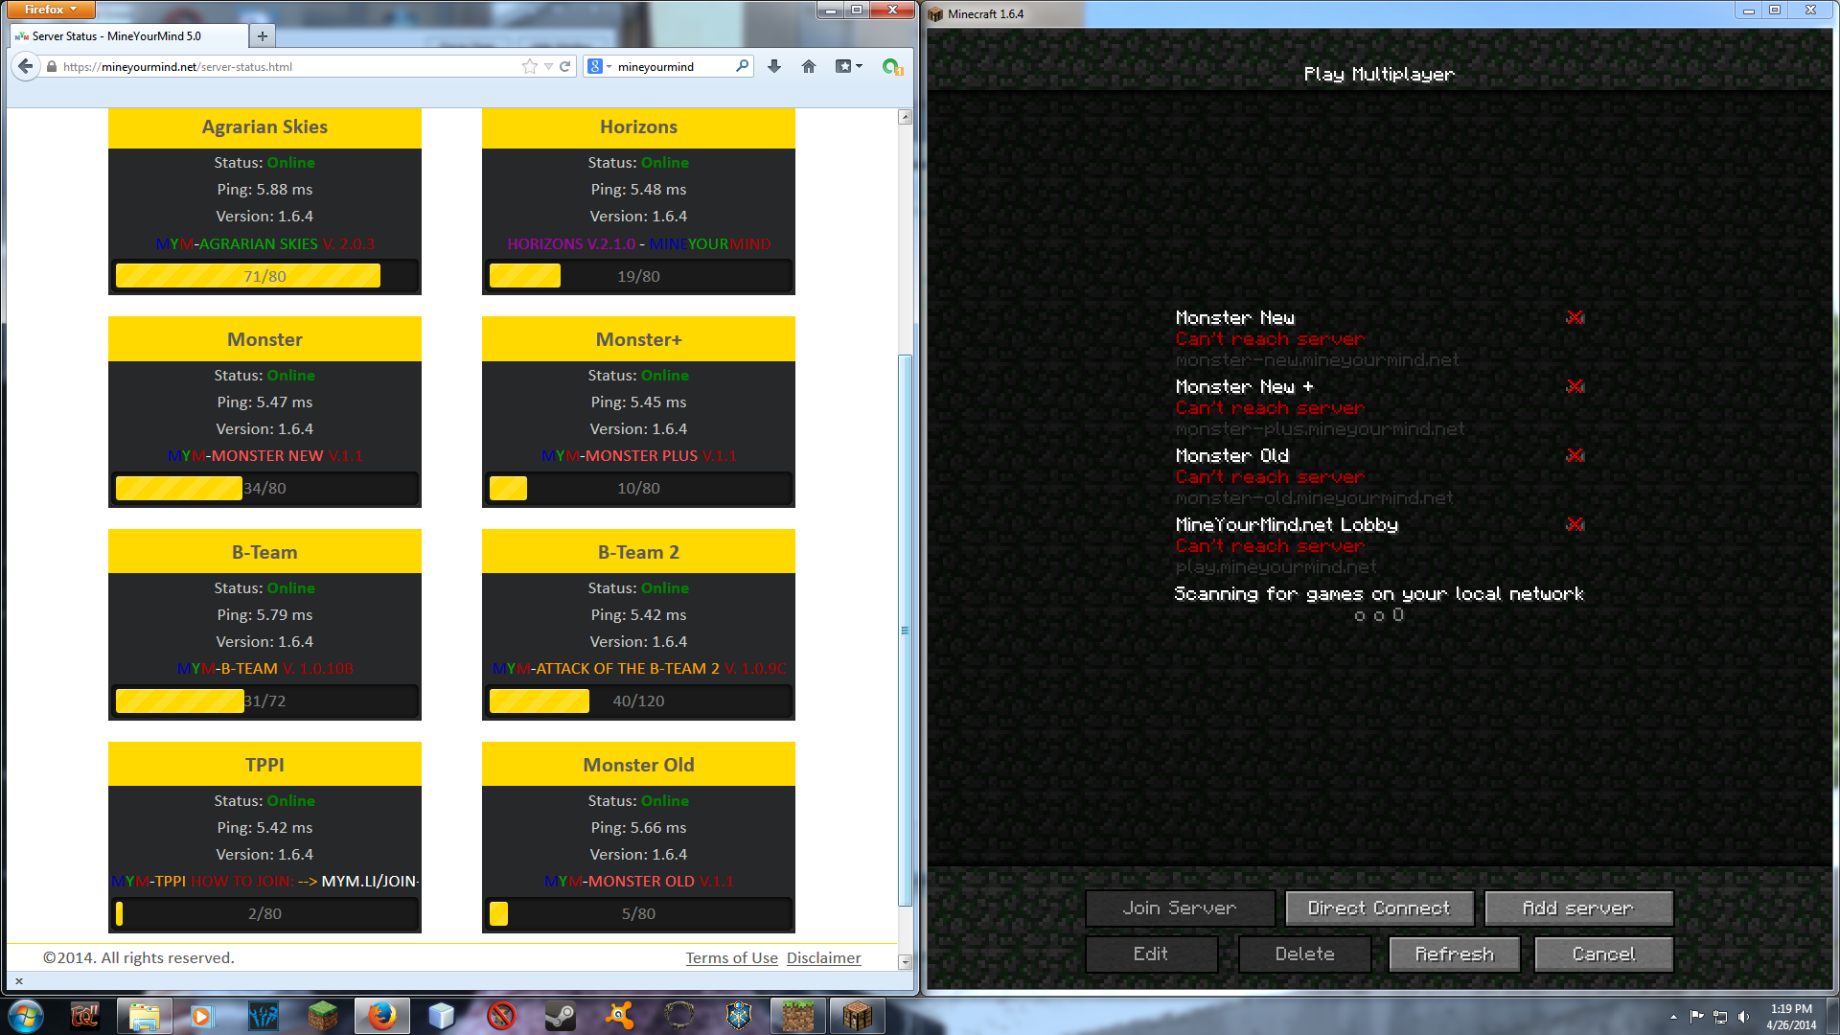Click the web page scroll down arrow
The width and height of the screenshot is (1840, 1035).
point(905,961)
